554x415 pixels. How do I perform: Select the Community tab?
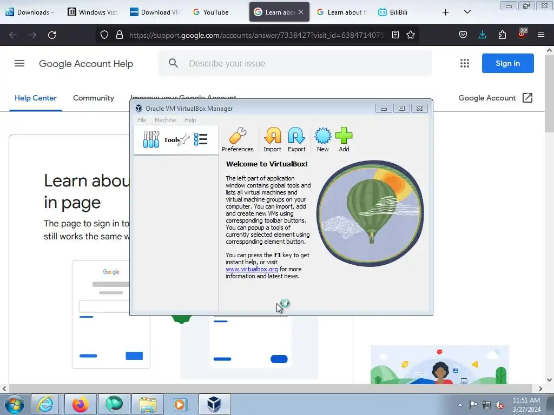point(94,98)
